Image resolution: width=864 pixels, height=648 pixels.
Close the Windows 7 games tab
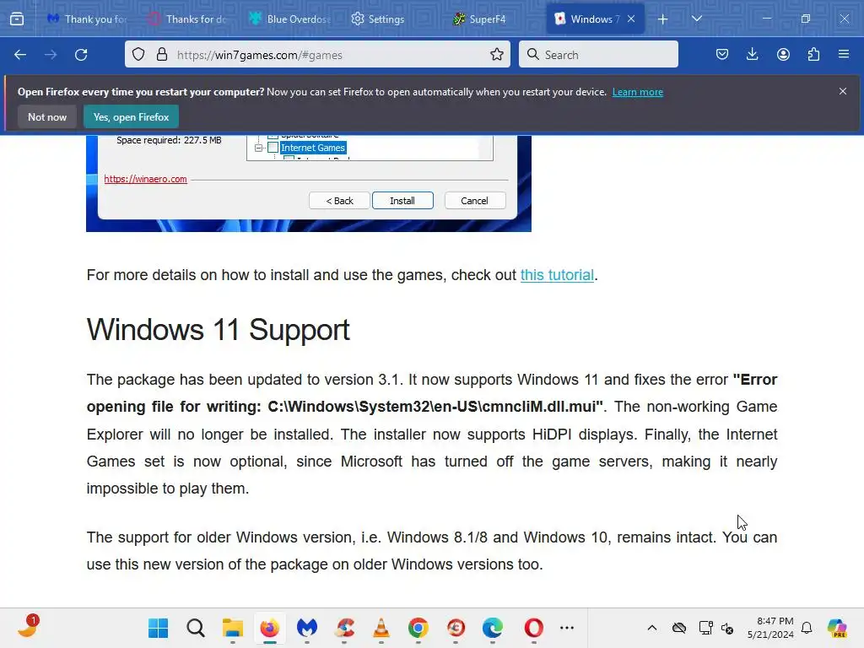click(x=631, y=19)
